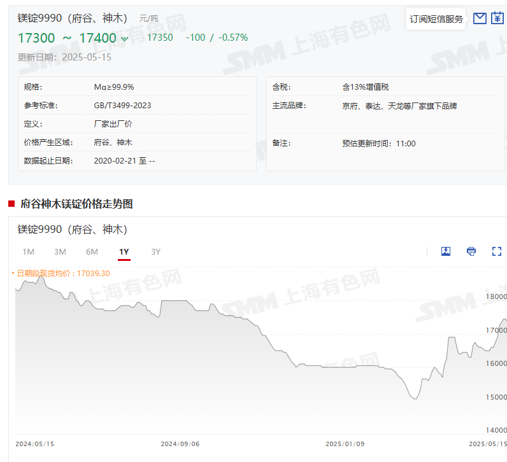Click the GB/T3499-2023 reference standard value
This screenshot has height=462, width=507.
pos(122,105)
